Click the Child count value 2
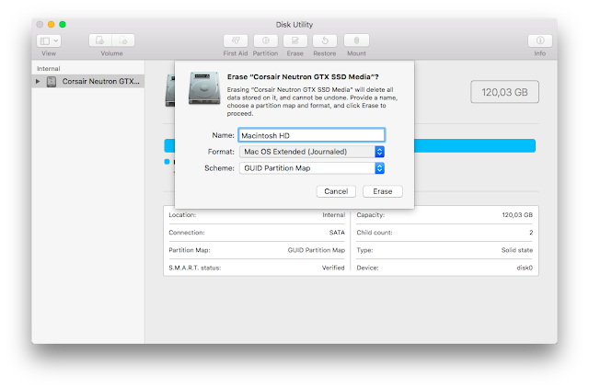The image size is (589, 389). (531, 233)
